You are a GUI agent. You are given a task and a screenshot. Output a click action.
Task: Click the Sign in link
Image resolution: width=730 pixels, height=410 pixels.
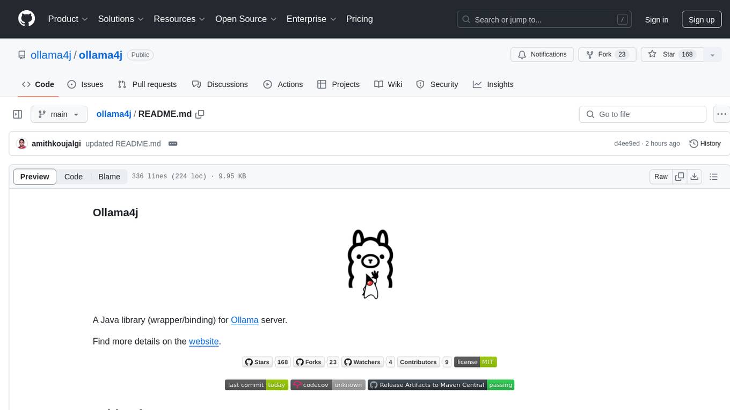(656, 19)
